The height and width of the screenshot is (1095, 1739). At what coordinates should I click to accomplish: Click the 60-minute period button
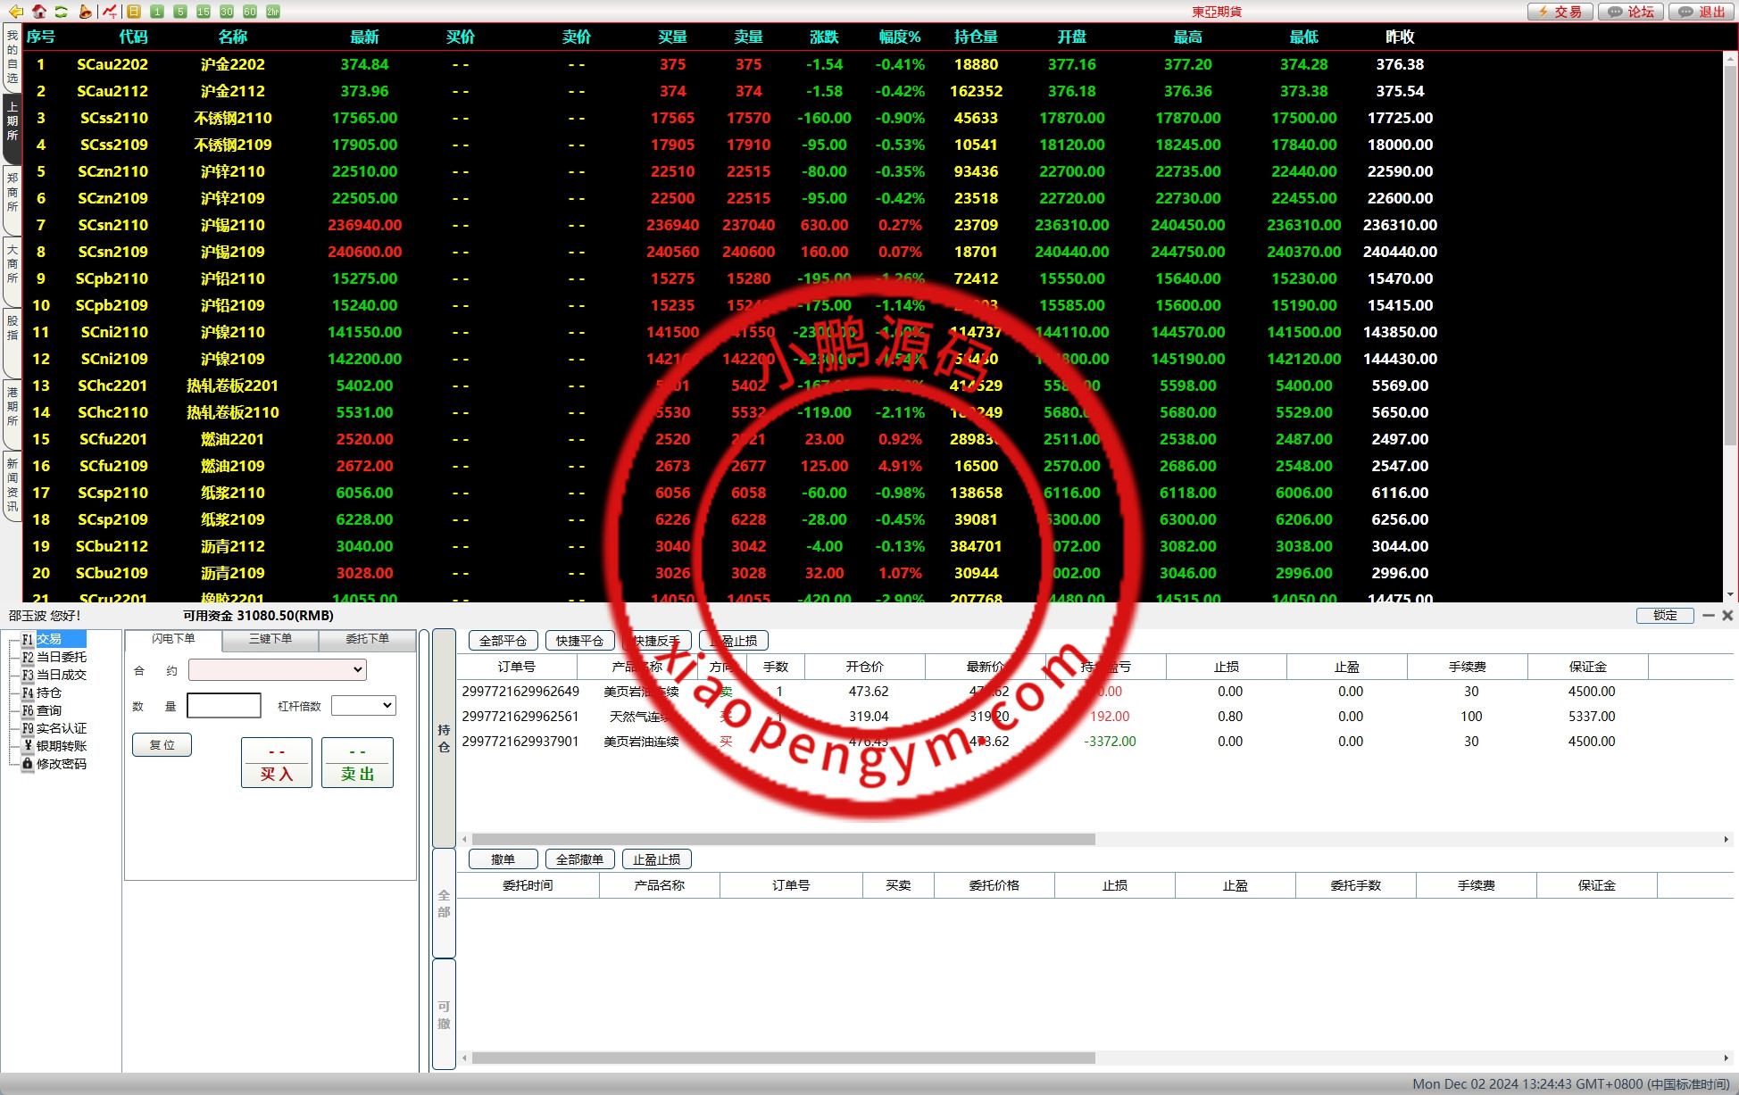250,12
